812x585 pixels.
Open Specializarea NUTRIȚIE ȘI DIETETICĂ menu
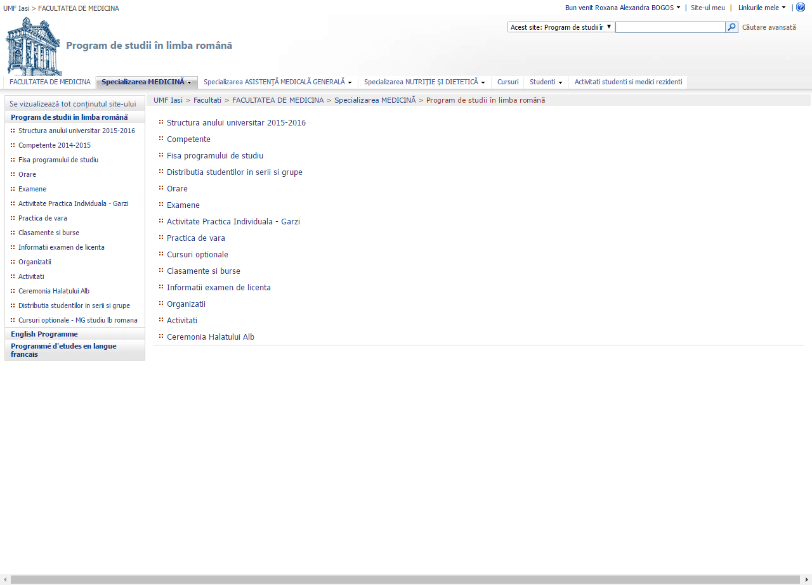424,82
